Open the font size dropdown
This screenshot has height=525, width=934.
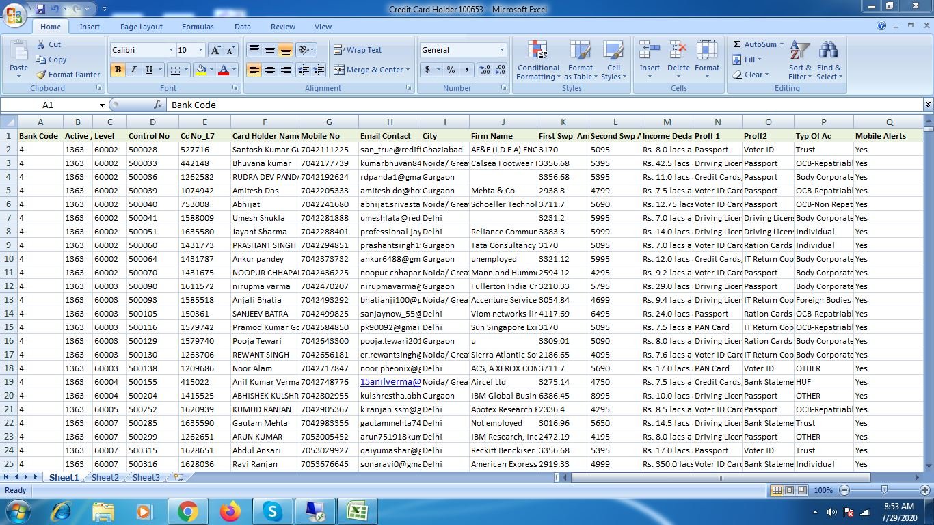tap(200, 50)
